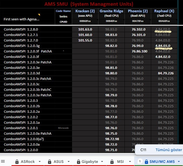Image resolution: width=183 pixels, height=166 pixels.
Task: Click the lock icon on MSI tab
Action: [x=112, y=162]
